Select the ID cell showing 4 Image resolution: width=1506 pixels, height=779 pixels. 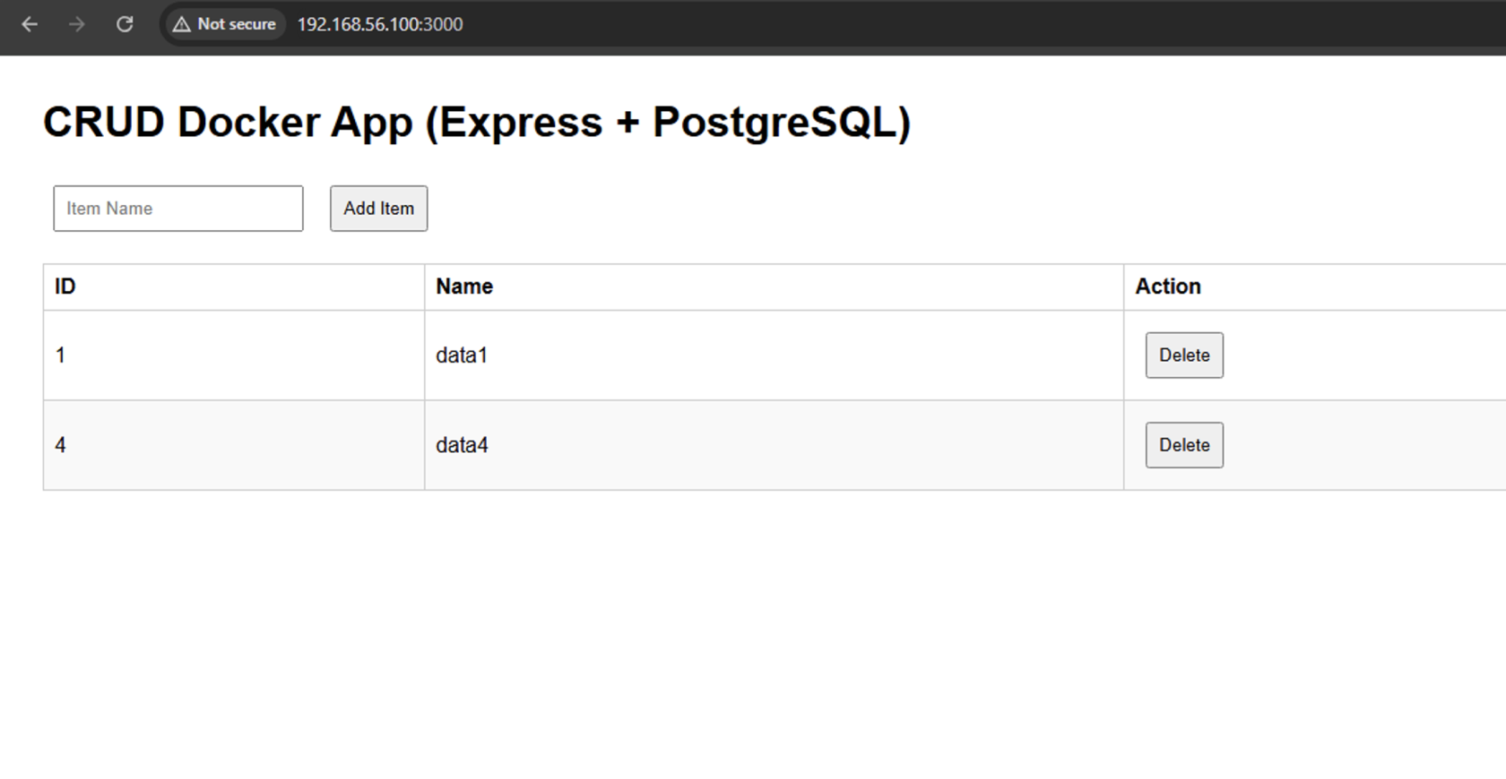point(60,445)
